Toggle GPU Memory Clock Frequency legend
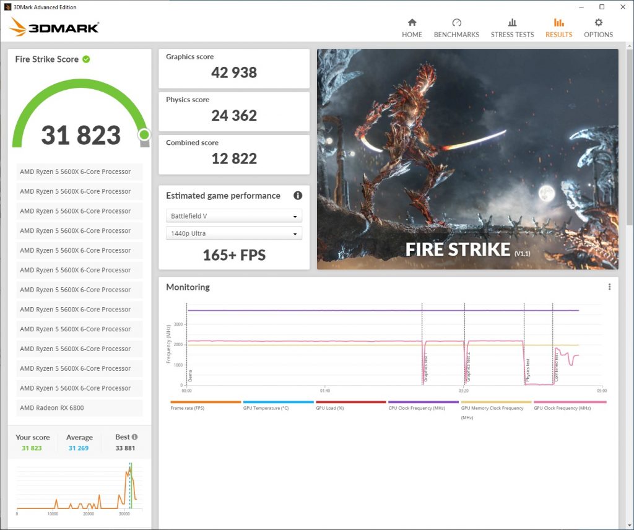This screenshot has width=634, height=530. tap(492, 412)
